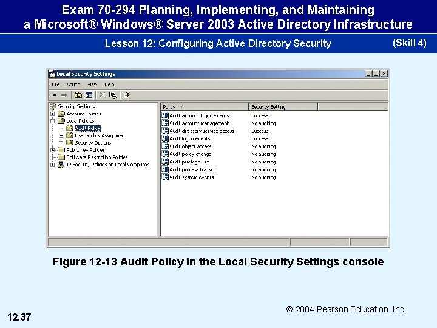437x328 pixels.
Task: Click the Audit object access policy icon
Action: tap(165, 146)
